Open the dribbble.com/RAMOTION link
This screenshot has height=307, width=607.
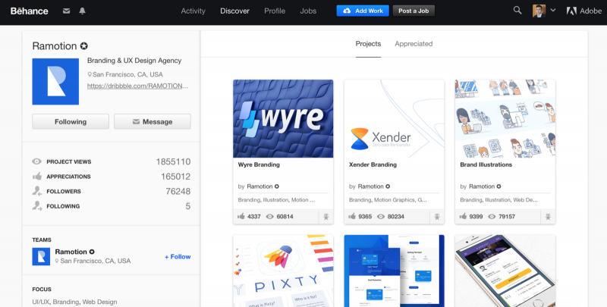point(137,86)
